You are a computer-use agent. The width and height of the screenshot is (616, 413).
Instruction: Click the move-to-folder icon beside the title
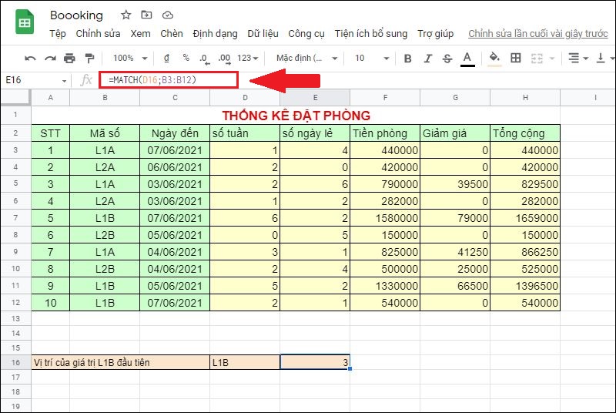pyautogui.click(x=148, y=15)
